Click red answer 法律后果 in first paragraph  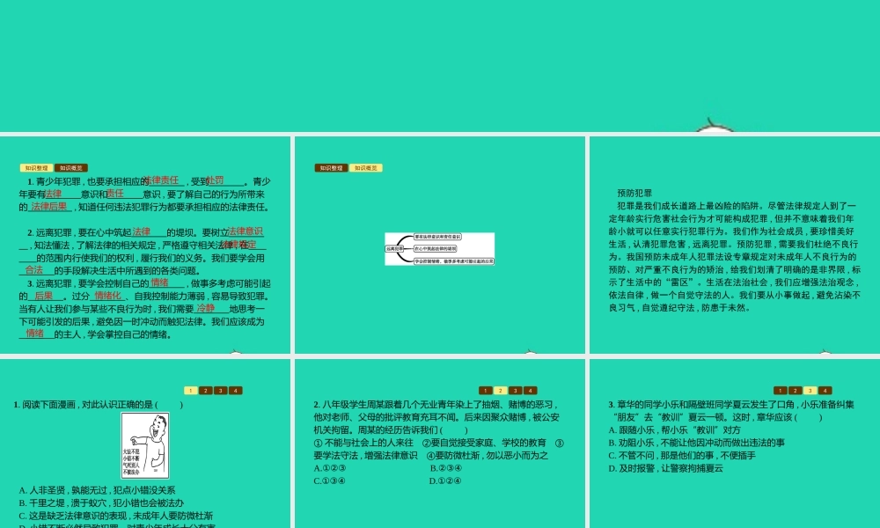tap(49, 206)
